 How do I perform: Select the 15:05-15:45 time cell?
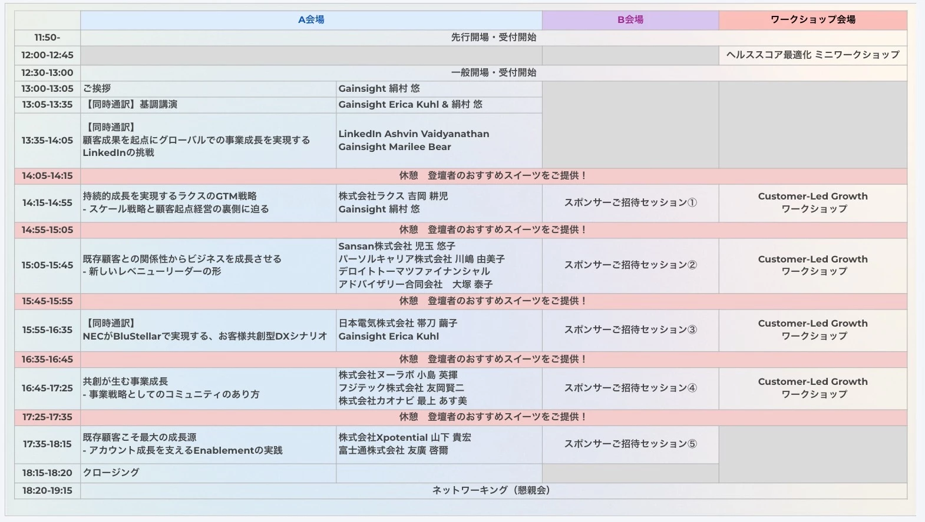click(x=47, y=265)
